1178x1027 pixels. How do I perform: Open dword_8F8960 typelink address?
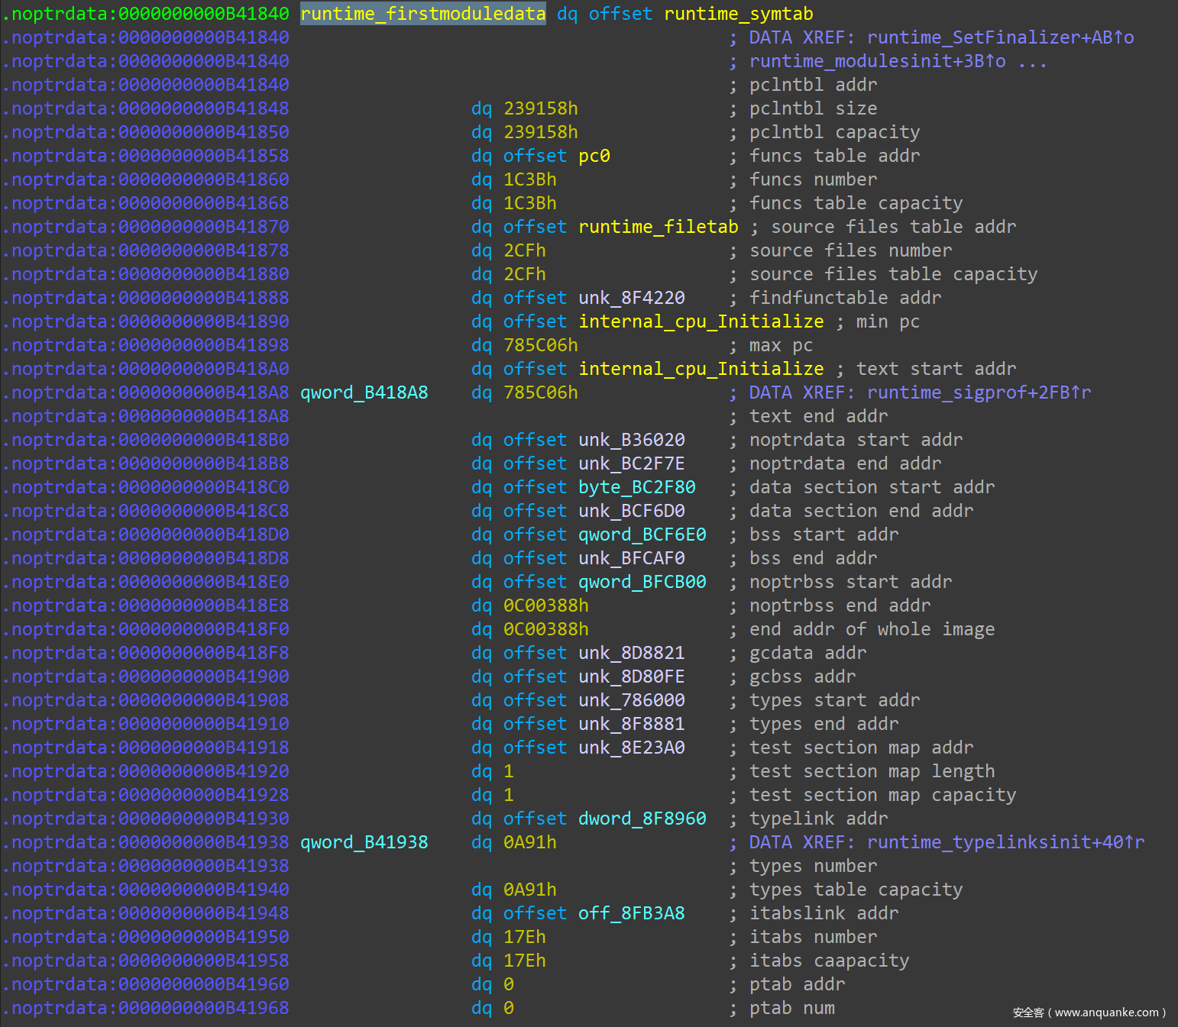pos(642,819)
